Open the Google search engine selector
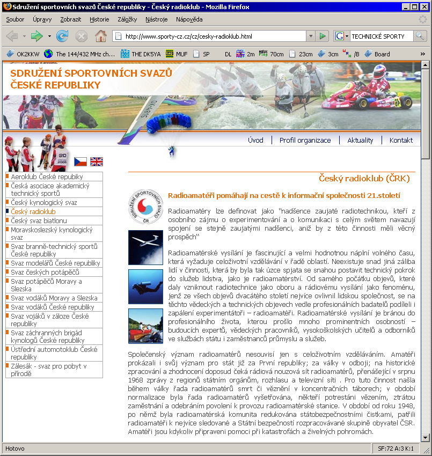This screenshot has width=432, height=456. [341, 36]
